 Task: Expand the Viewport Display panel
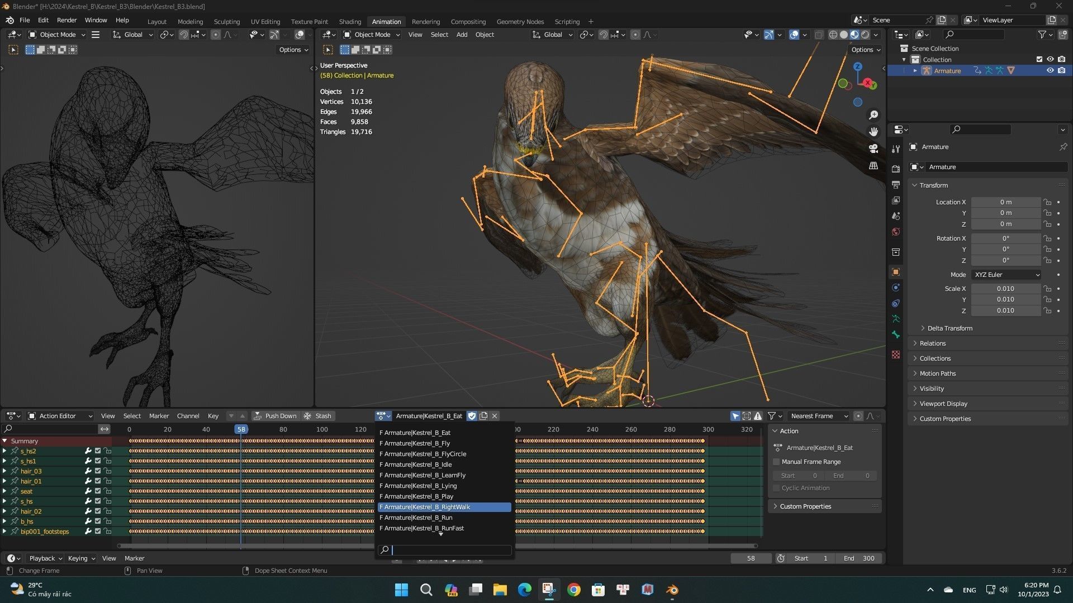[943, 404]
